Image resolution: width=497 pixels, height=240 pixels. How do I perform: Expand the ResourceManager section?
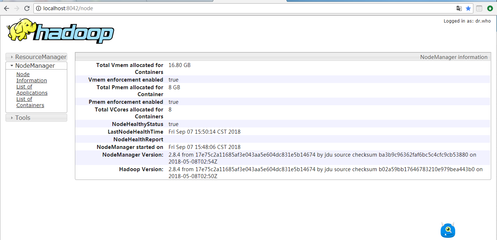(x=36, y=57)
